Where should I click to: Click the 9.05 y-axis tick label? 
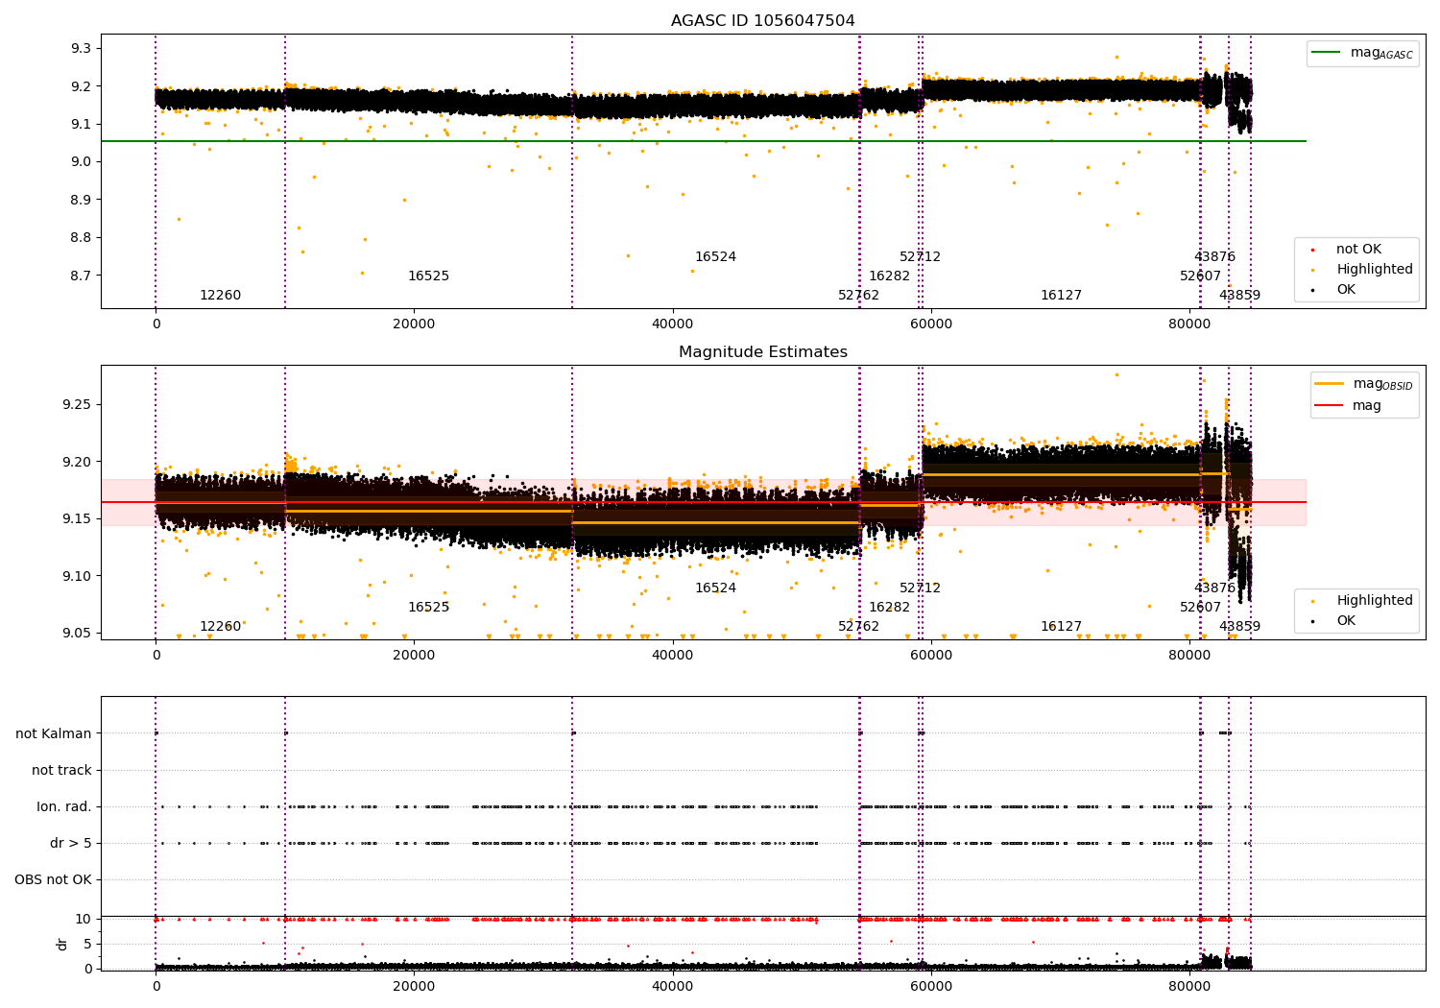pos(78,633)
